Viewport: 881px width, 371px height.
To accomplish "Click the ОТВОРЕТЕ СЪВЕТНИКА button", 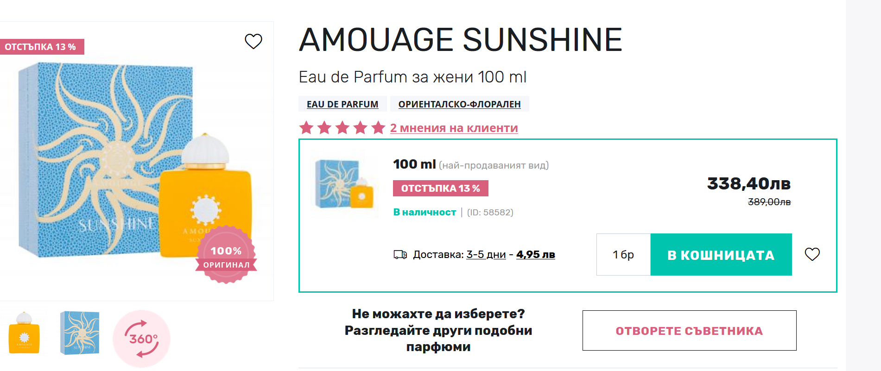I will tap(689, 331).
